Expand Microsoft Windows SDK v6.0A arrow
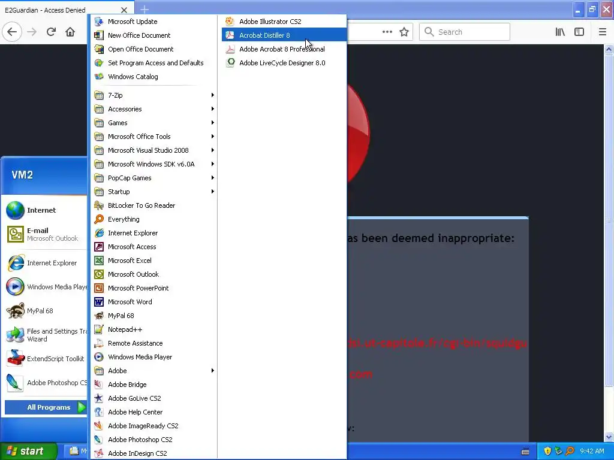The width and height of the screenshot is (614, 460). pos(213,164)
